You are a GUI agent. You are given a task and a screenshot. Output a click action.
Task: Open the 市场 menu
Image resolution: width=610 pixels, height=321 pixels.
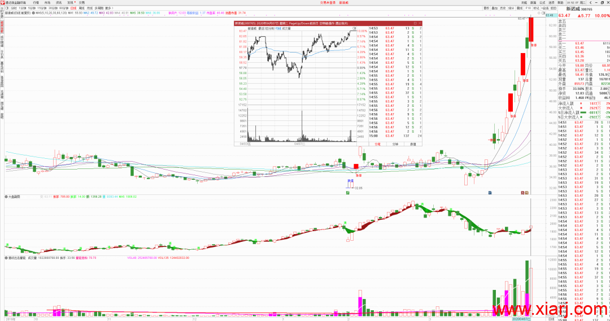pos(47,2)
